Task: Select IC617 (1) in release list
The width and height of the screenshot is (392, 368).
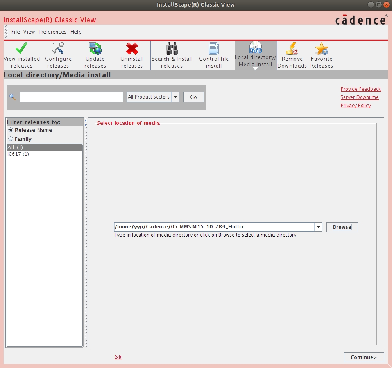Action: point(45,154)
